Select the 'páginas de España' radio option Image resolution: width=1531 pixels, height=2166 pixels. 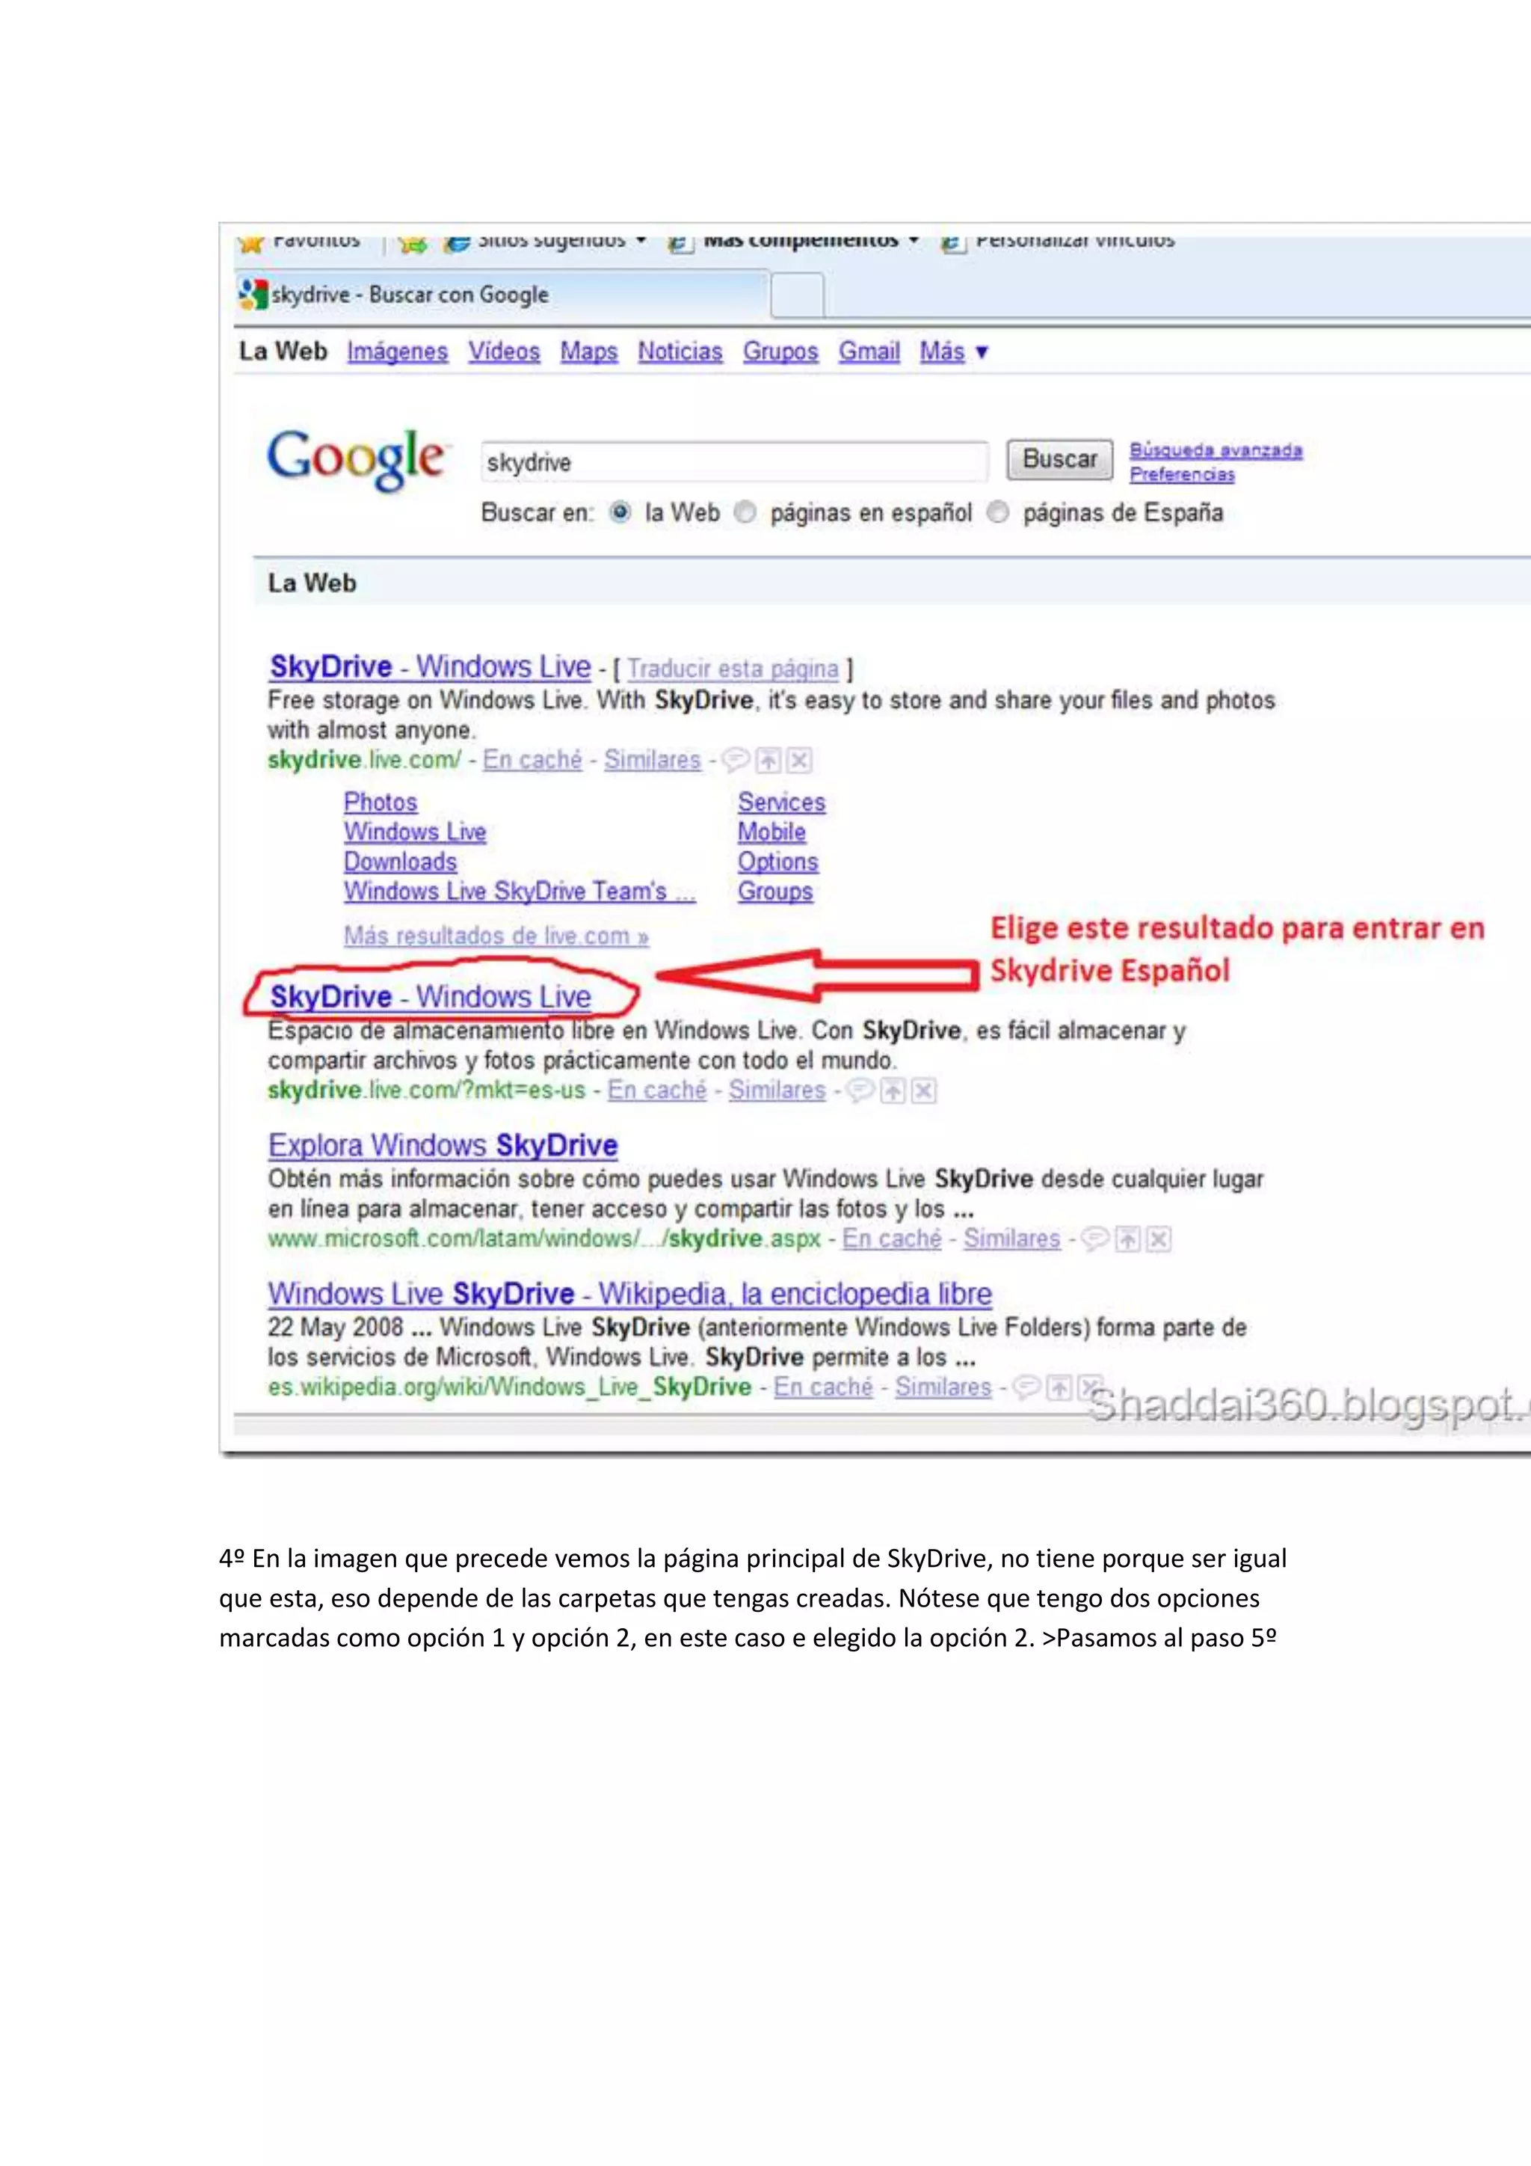997,512
